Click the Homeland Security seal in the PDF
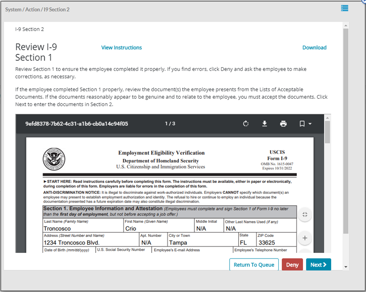 click(x=54, y=159)
